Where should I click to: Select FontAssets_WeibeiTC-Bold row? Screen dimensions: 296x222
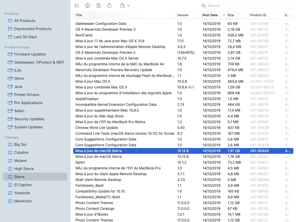(x=183, y=197)
